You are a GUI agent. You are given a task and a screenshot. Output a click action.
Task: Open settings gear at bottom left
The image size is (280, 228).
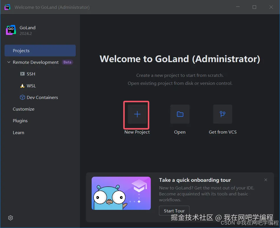[11, 218]
